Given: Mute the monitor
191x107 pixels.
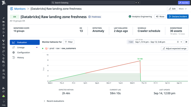Looking at the screenshot, I should 160,17.
